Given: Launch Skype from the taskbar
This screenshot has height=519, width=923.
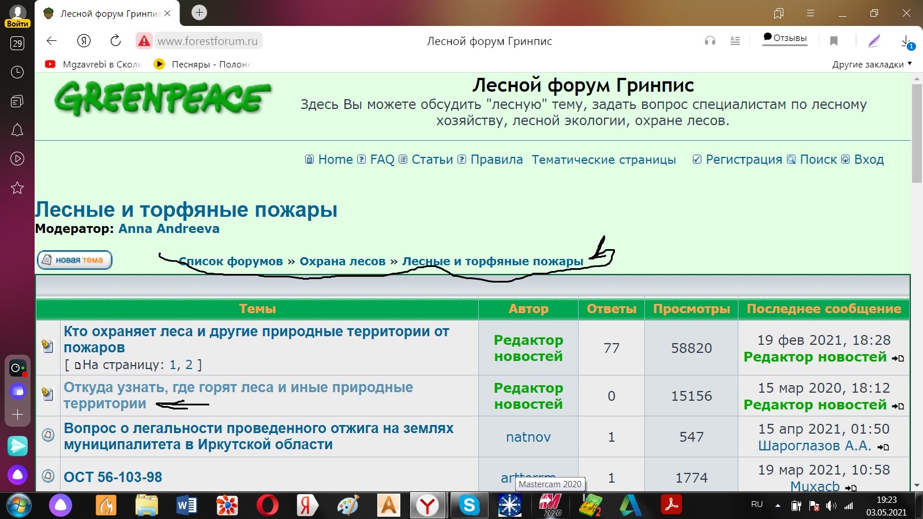Looking at the screenshot, I should point(469,506).
